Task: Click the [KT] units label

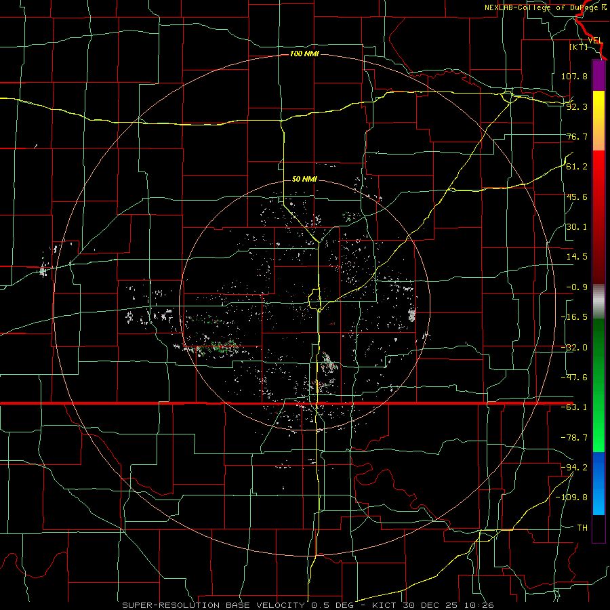Action: (x=579, y=47)
